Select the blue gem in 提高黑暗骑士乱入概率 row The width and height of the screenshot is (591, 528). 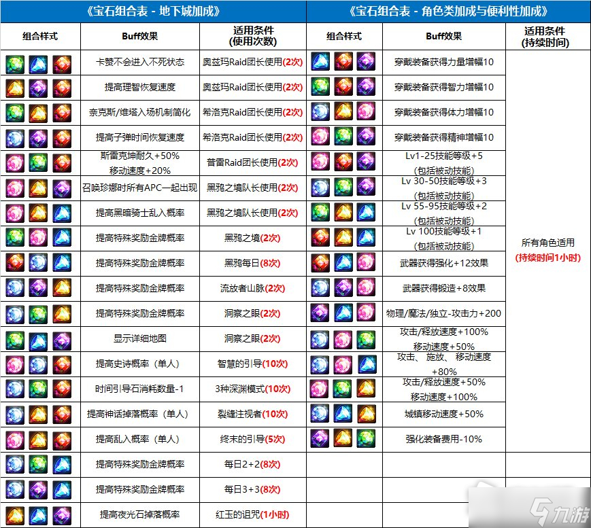coord(62,213)
